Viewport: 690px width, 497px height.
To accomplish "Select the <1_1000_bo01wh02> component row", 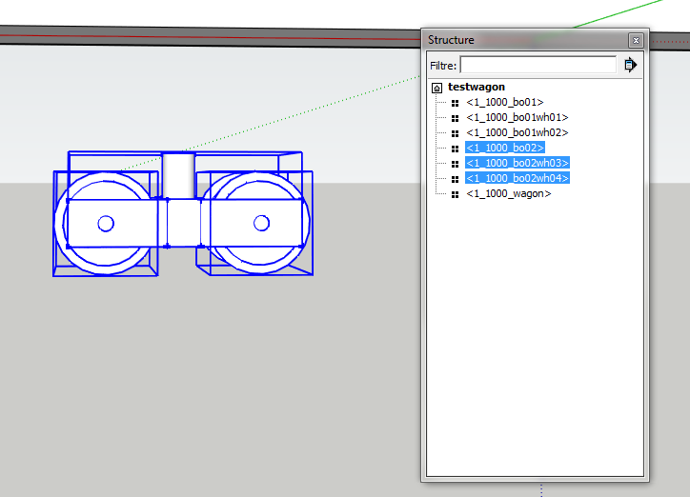I will point(517,132).
